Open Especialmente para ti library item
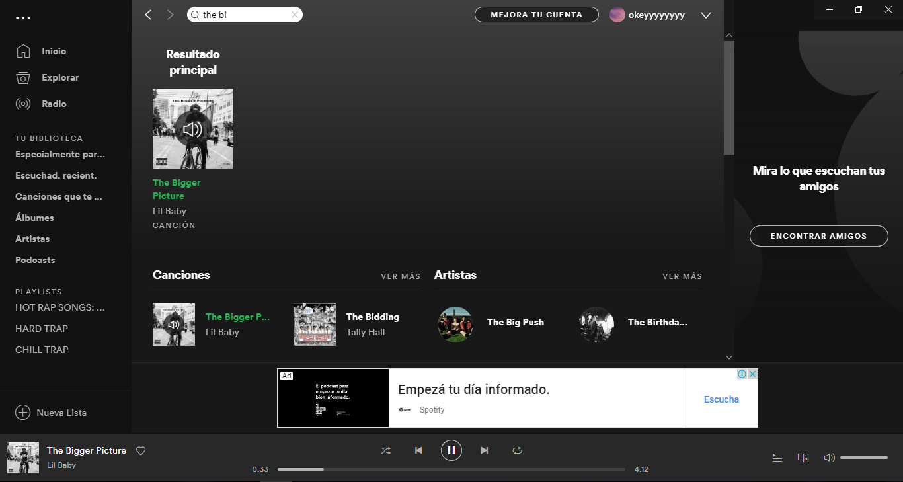The image size is (903, 482). pos(60,154)
